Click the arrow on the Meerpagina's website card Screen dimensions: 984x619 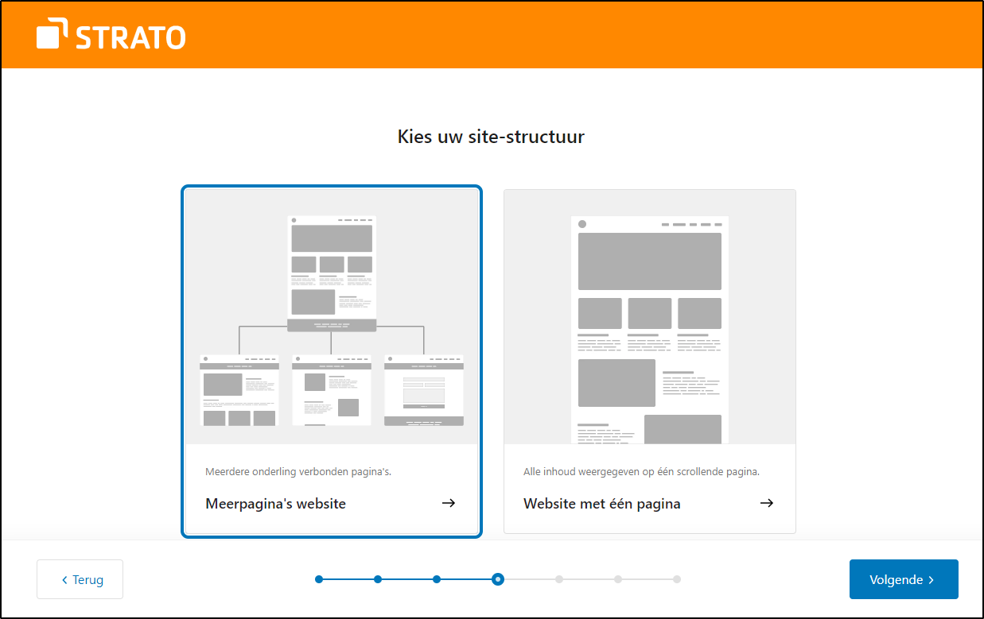pos(449,503)
